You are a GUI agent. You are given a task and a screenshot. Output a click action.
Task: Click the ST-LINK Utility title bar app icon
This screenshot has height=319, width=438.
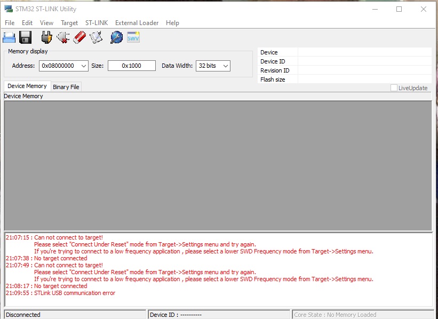point(9,9)
